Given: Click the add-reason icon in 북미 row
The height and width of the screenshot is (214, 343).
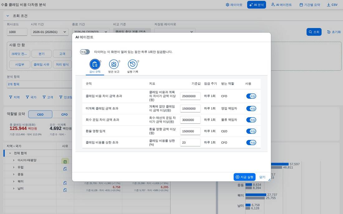Looking at the screenshot, I should pos(65,183).
